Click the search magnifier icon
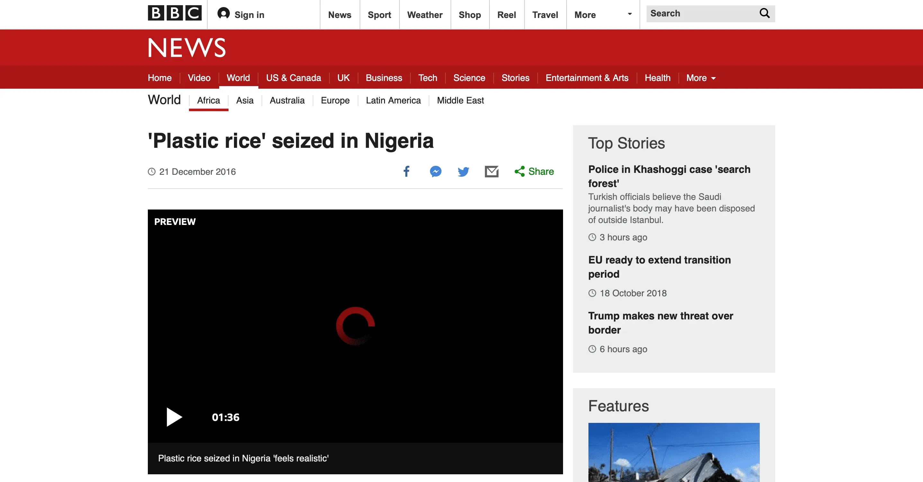Viewport: 923px width, 482px height. [764, 13]
